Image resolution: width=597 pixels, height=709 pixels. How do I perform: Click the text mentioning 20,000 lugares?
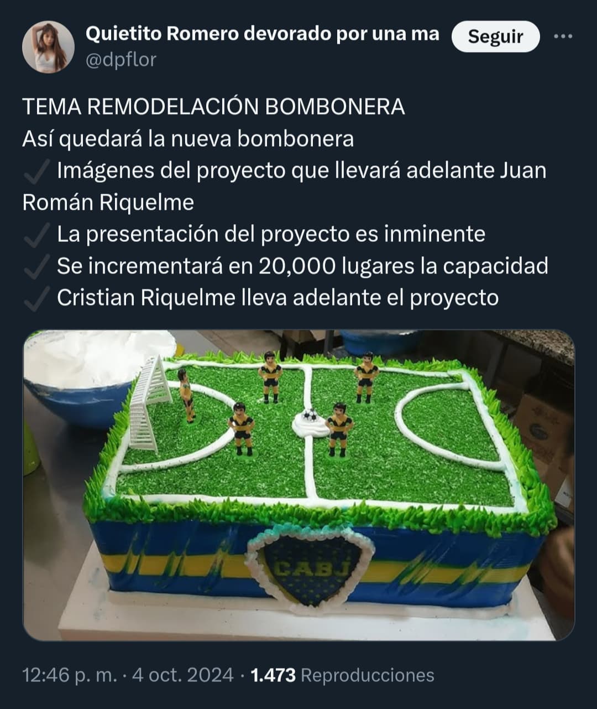pos(302,266)
